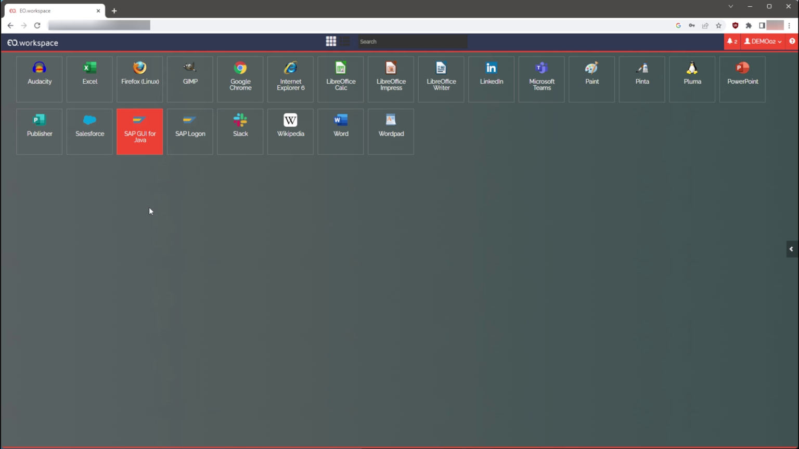Launch Microsoft Teams
Screen dimensions: 799x449
[x=542, y=80]
